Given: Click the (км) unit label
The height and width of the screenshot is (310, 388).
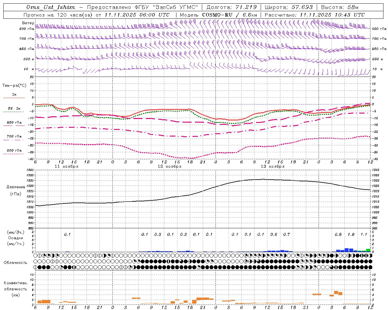Looking at the screenshot, I should [16, 295].
